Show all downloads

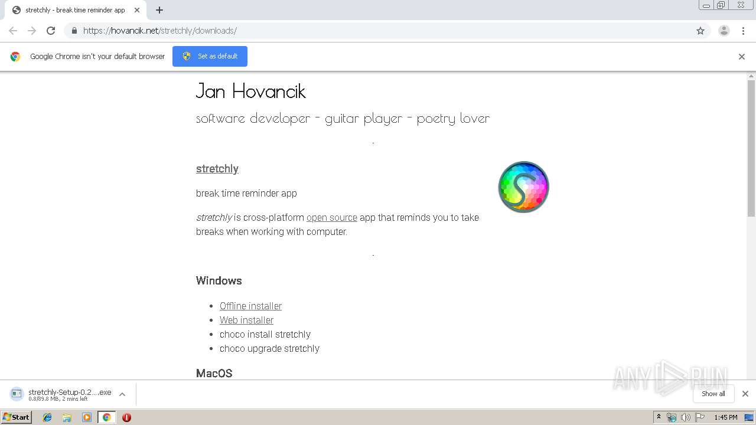713,394
